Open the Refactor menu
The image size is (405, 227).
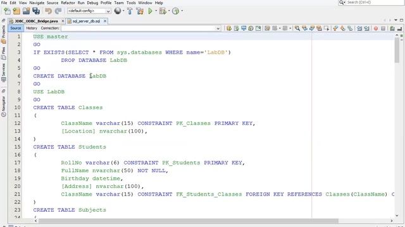point(68,3)
